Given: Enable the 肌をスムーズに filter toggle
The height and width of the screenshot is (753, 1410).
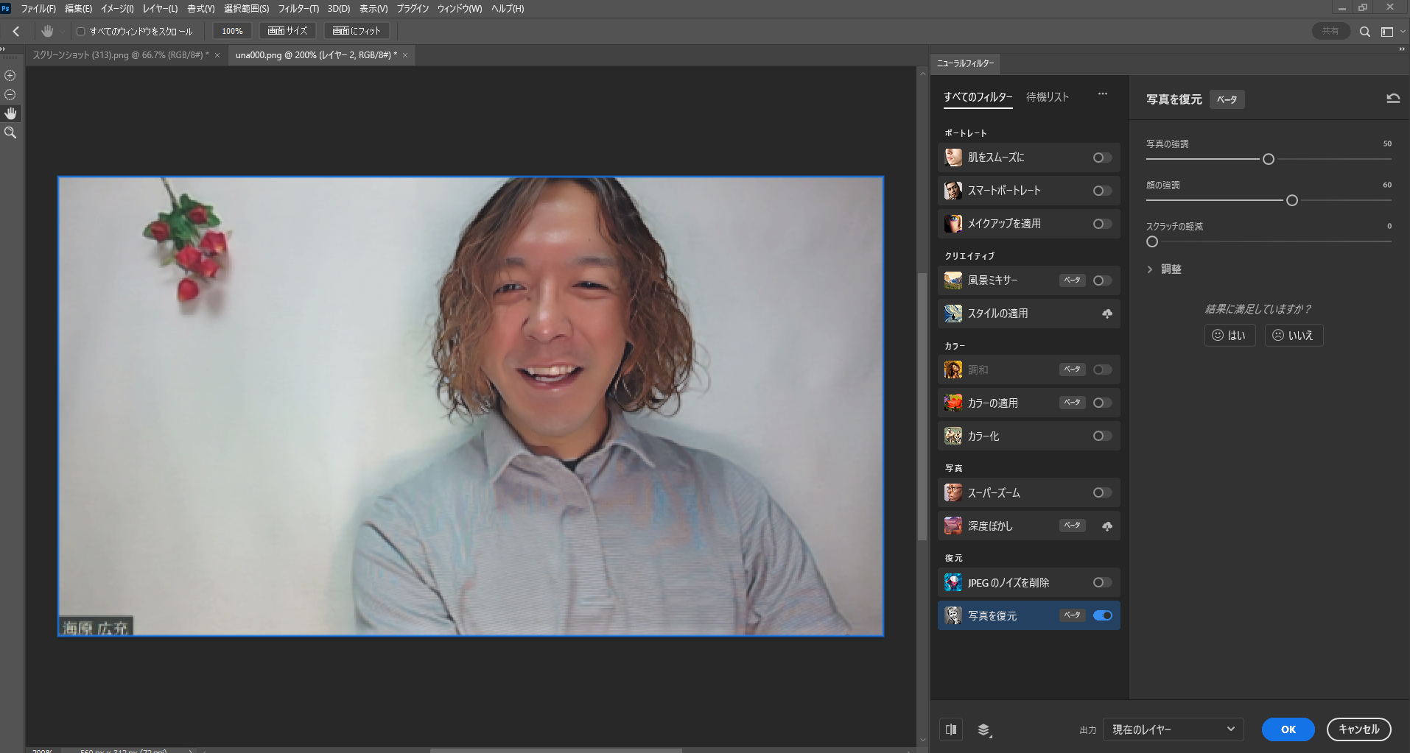Looking at the screenshot, I should [1102, 158].
